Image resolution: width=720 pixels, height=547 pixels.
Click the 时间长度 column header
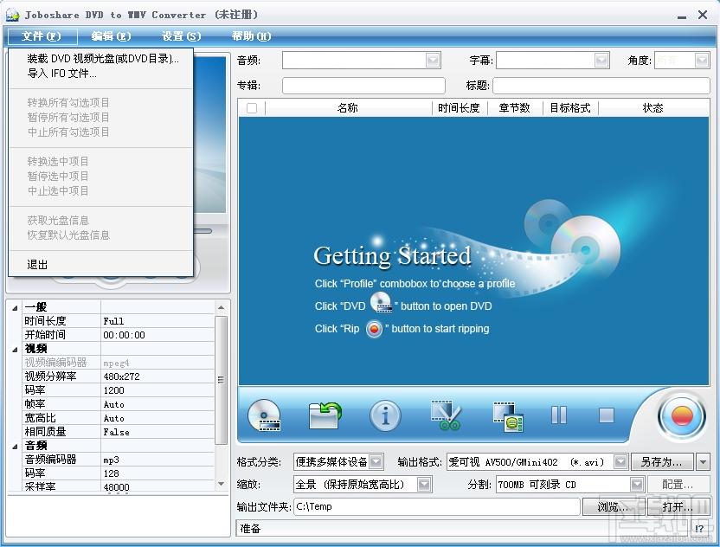tap(460, 108)
